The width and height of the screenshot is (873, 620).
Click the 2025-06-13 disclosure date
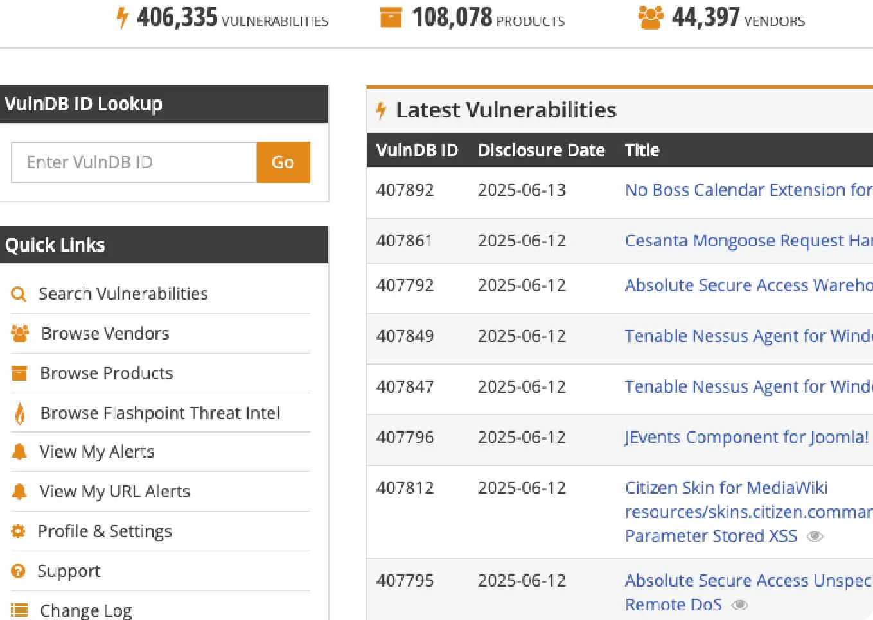tap(522, 190)
